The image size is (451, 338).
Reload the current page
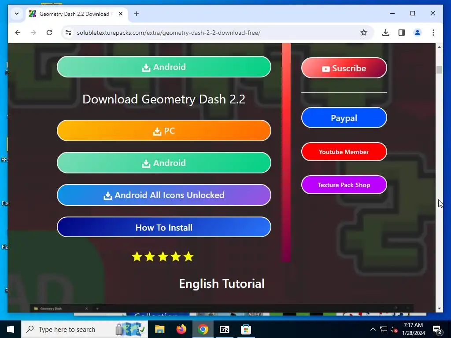(49, 33)
